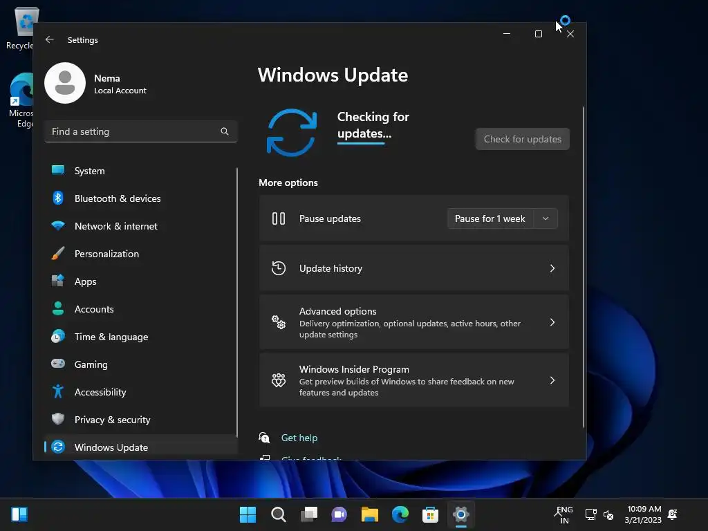Click the Accessibility label in sidebar

click(x=100, y=392)
